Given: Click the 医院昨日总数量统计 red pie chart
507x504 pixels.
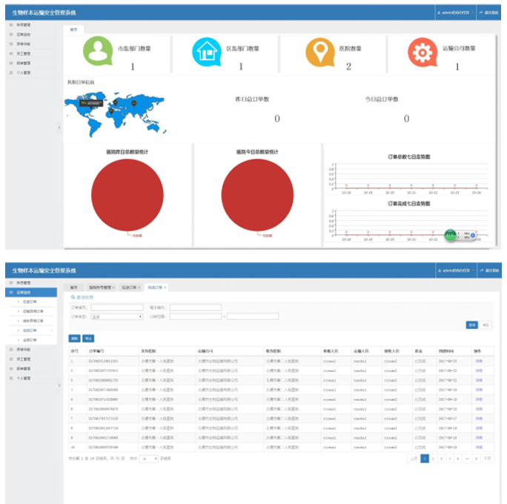Looking at the screenshot, I should click(x=127, y=195).
